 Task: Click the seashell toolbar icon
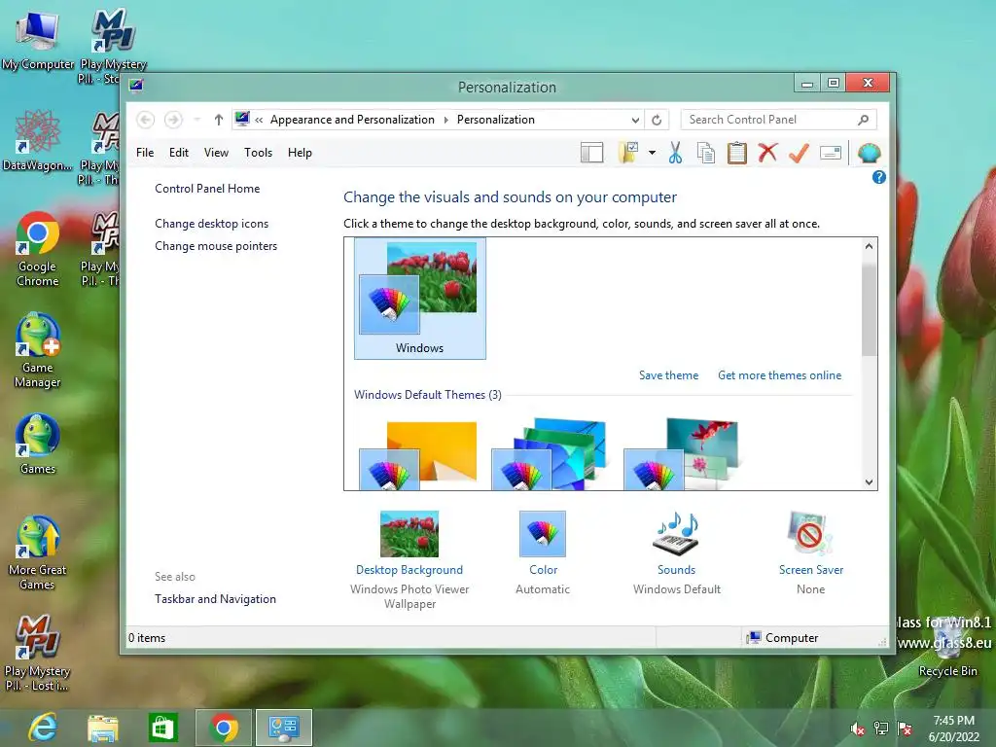[x=869, y=153]
